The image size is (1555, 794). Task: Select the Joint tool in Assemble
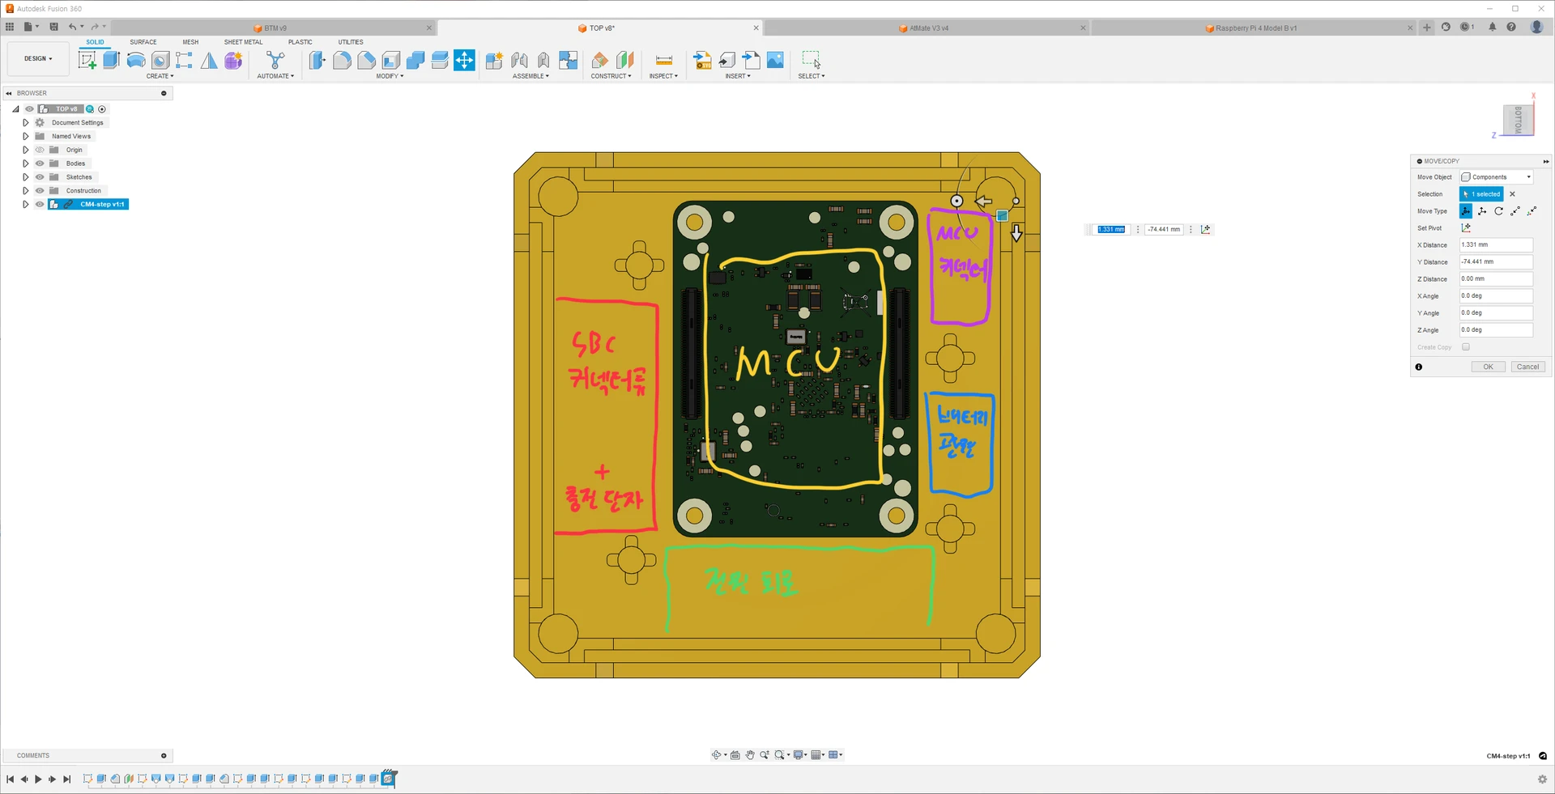[x=519, y=60]
